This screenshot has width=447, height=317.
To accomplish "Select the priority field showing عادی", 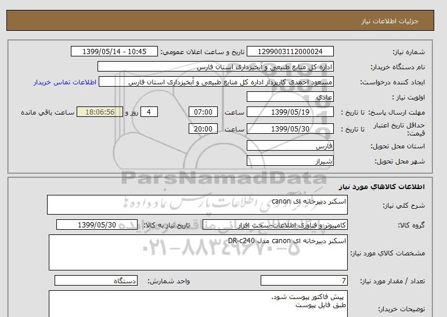I will click(x=290, y=97).
